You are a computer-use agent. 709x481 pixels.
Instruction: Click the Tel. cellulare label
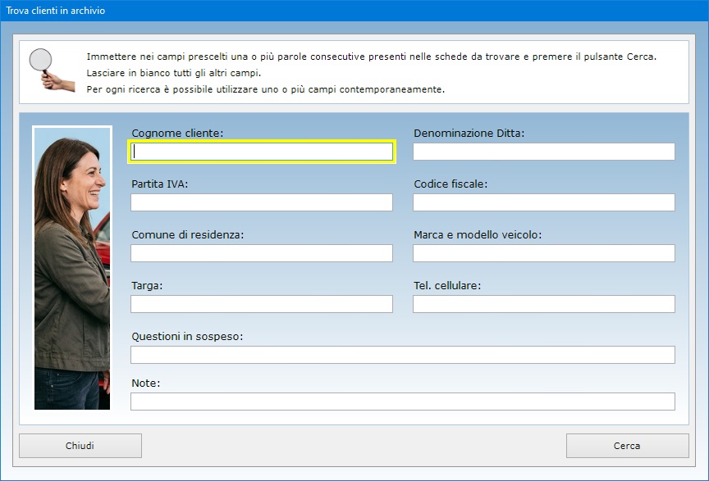pos(447,286)
